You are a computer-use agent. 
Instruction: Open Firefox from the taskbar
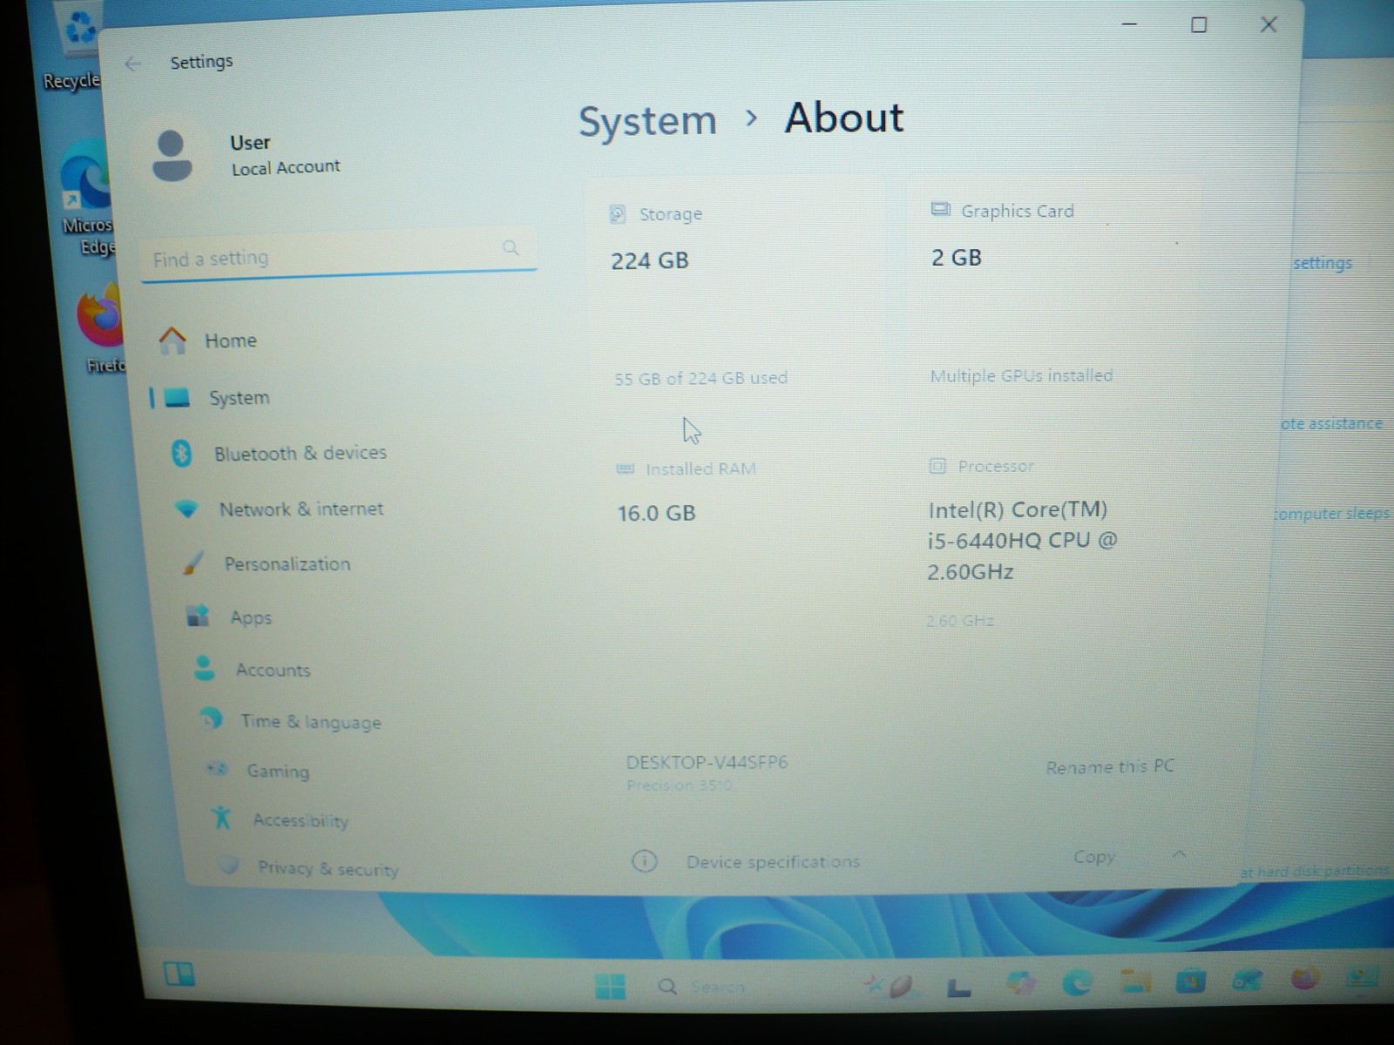(1304, 979)
